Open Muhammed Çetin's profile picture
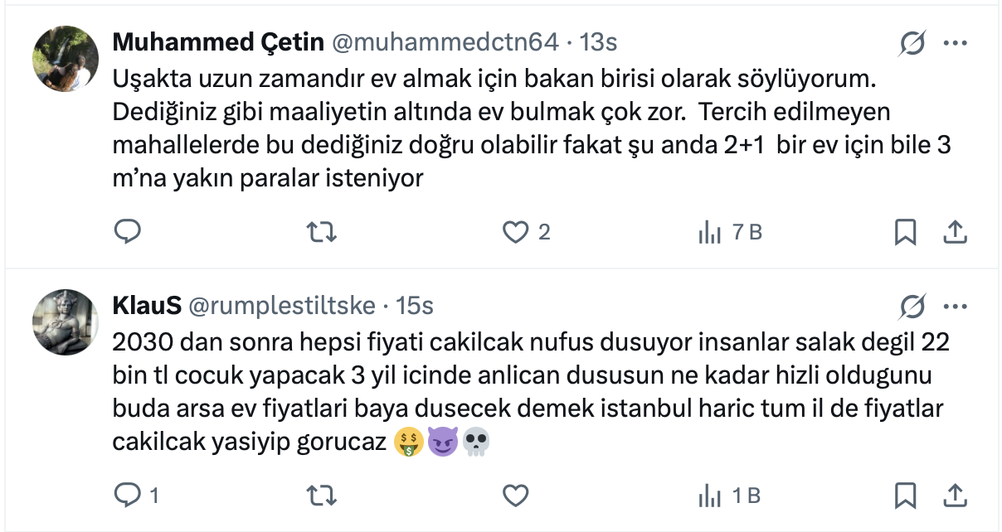 tap(66, 59)
